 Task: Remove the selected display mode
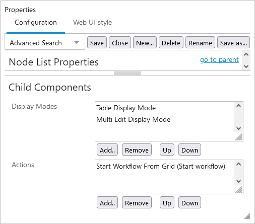click(x=137, y=150)
